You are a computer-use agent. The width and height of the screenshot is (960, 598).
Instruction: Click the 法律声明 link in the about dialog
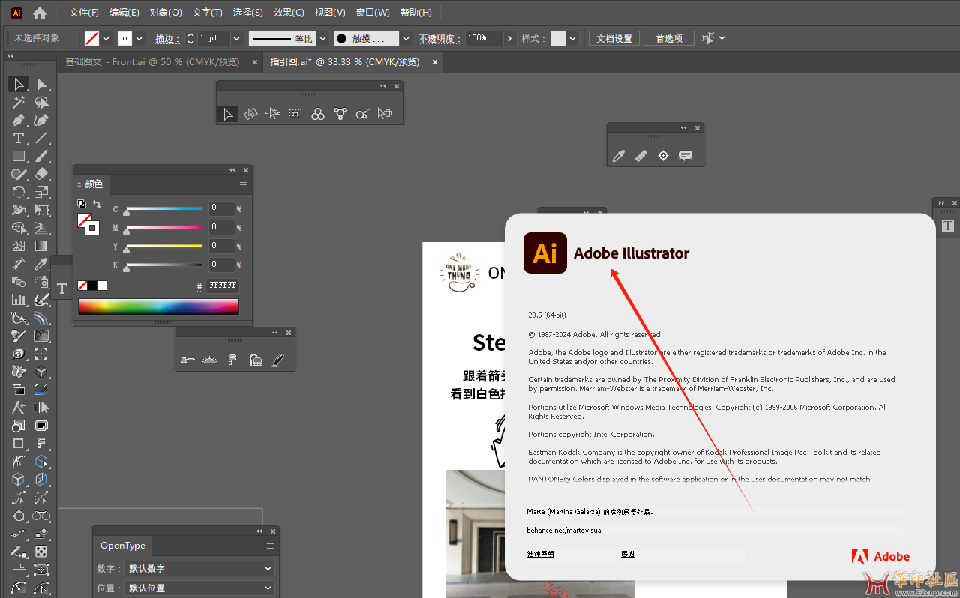coord(540,554)
